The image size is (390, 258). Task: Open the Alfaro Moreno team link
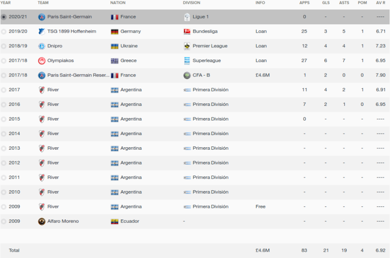coord(63,221)
